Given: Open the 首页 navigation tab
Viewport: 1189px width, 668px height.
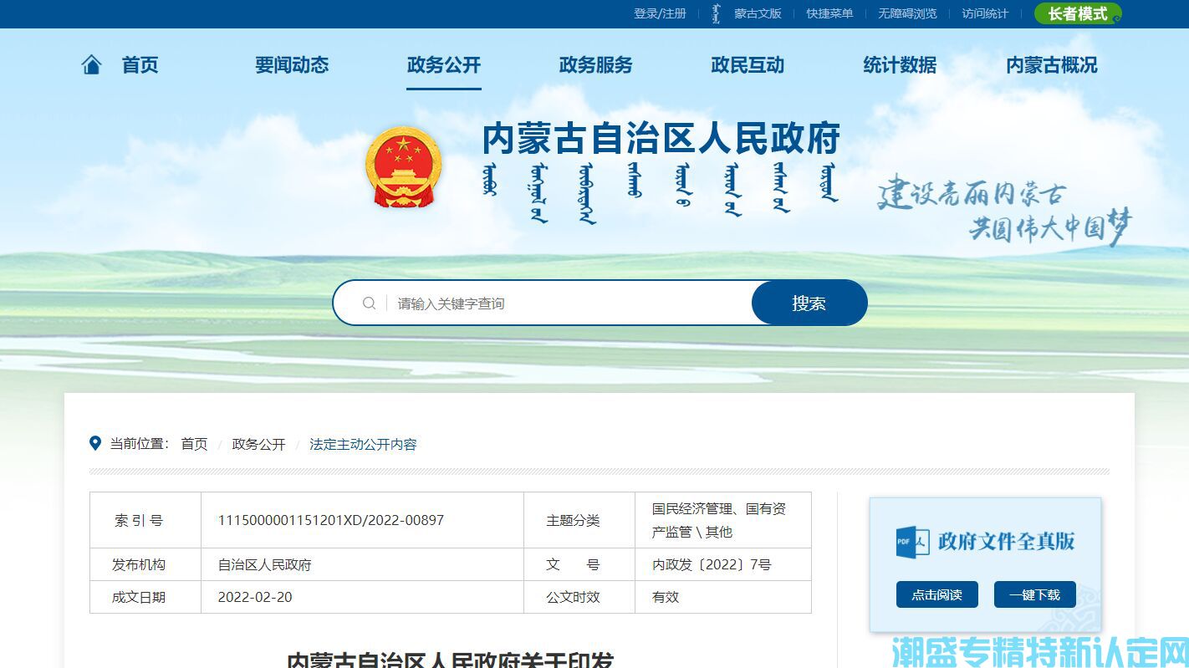Looking at the screenshot, I should [140, 65].
